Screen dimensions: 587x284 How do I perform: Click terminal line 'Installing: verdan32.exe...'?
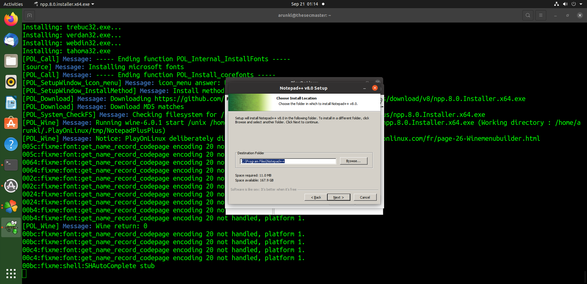click(x=72, y=35)
